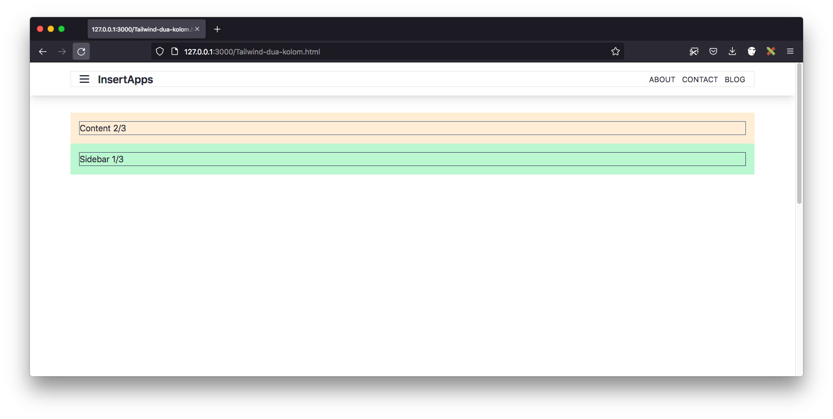The width and height of the screenshot is (833, 419).
Task: Open the screenshot tool icon
Action: pos(694,52)
